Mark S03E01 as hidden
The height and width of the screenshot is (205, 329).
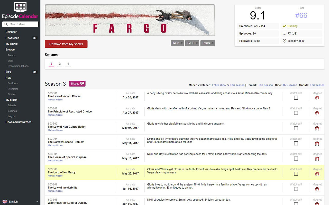[55, 100]
